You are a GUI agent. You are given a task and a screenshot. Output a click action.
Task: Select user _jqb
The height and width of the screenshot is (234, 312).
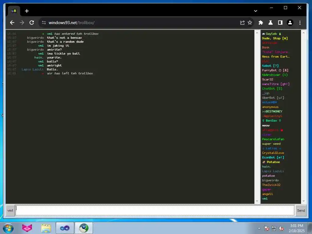(266, 93)
